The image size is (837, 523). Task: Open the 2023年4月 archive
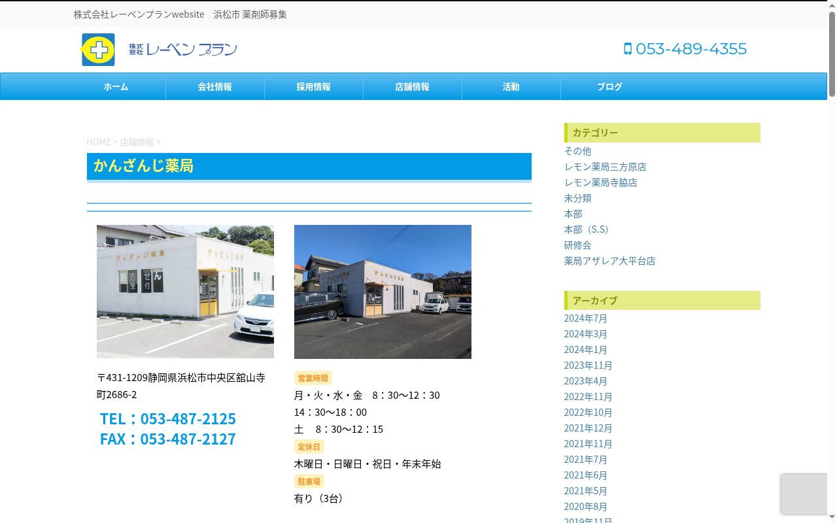[x=586, y=381]
